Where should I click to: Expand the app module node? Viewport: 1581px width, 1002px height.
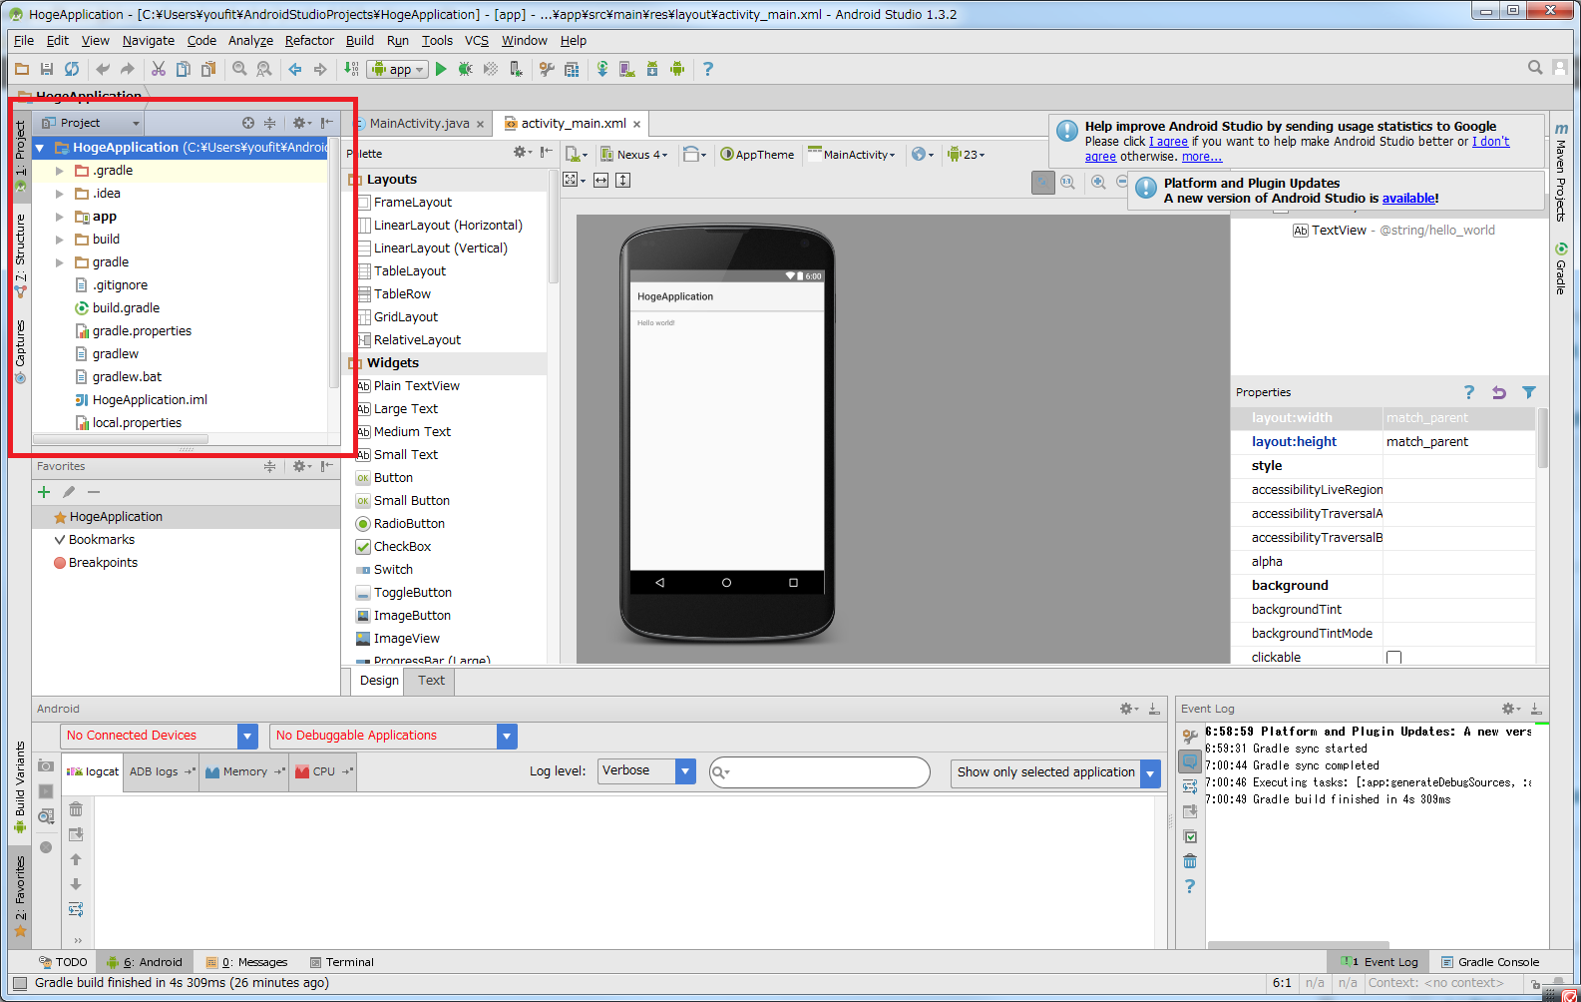pyautogui.click(x=60, y=217)
